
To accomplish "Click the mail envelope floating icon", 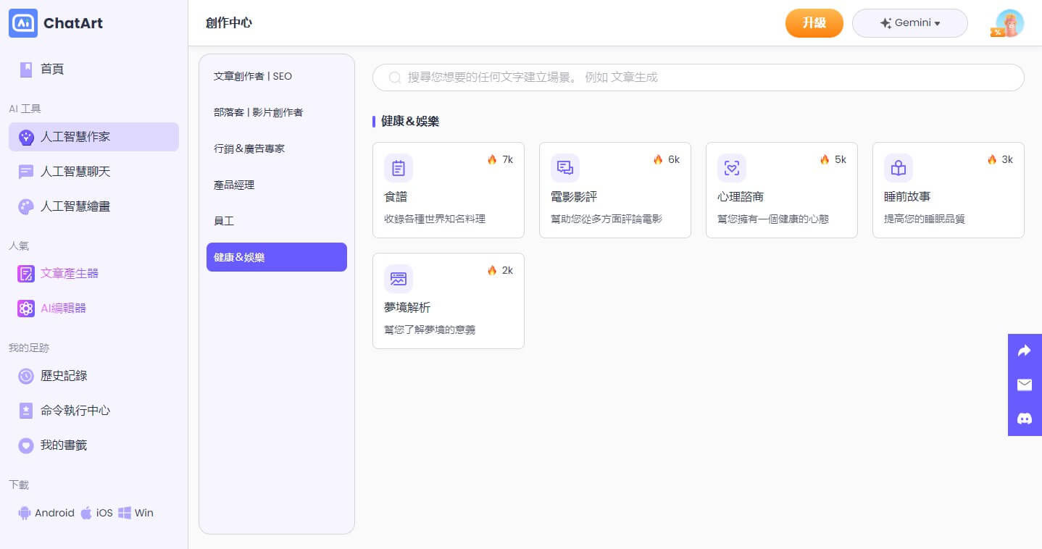I will [x=1025, y=385].
